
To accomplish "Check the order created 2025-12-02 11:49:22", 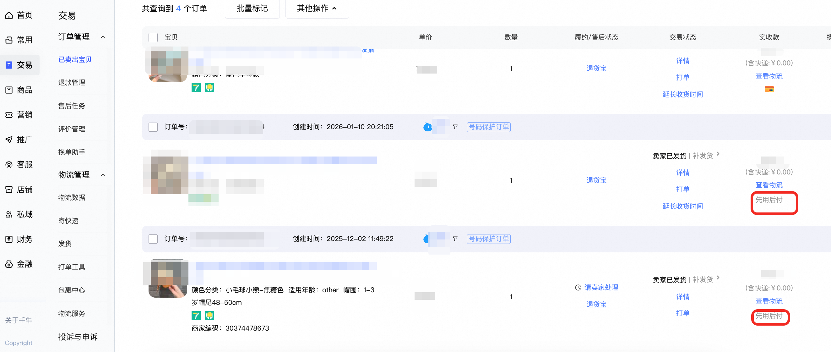I will click(153, 239).
